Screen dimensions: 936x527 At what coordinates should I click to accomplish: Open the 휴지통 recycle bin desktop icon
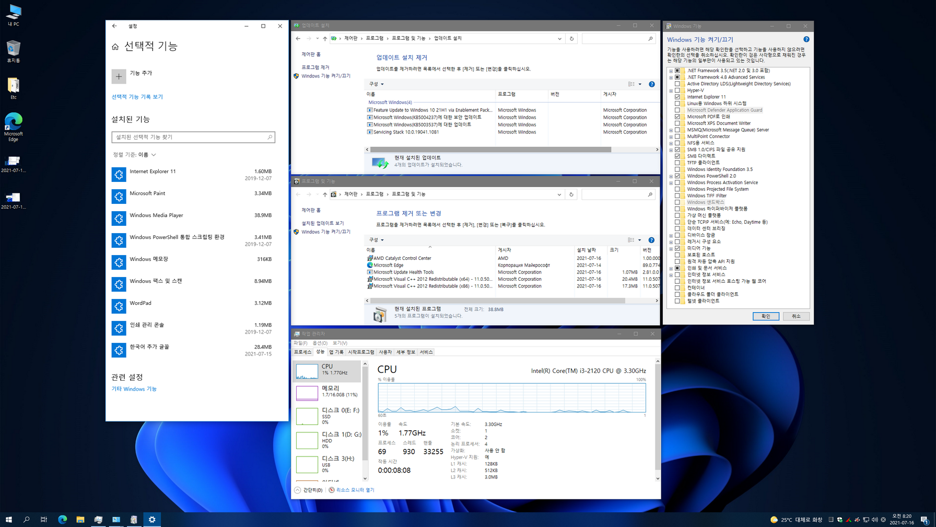[x=13, y=52]
